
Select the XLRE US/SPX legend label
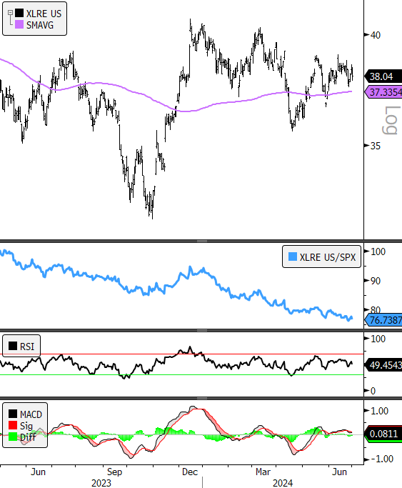tap(328, 257)
